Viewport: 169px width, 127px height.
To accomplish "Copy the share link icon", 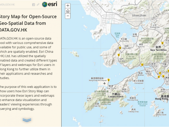I will (38, 4).
